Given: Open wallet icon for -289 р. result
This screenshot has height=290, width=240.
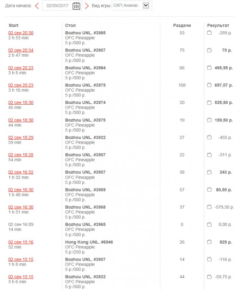Looking at the screenshot, I should (x=209, y=33).
